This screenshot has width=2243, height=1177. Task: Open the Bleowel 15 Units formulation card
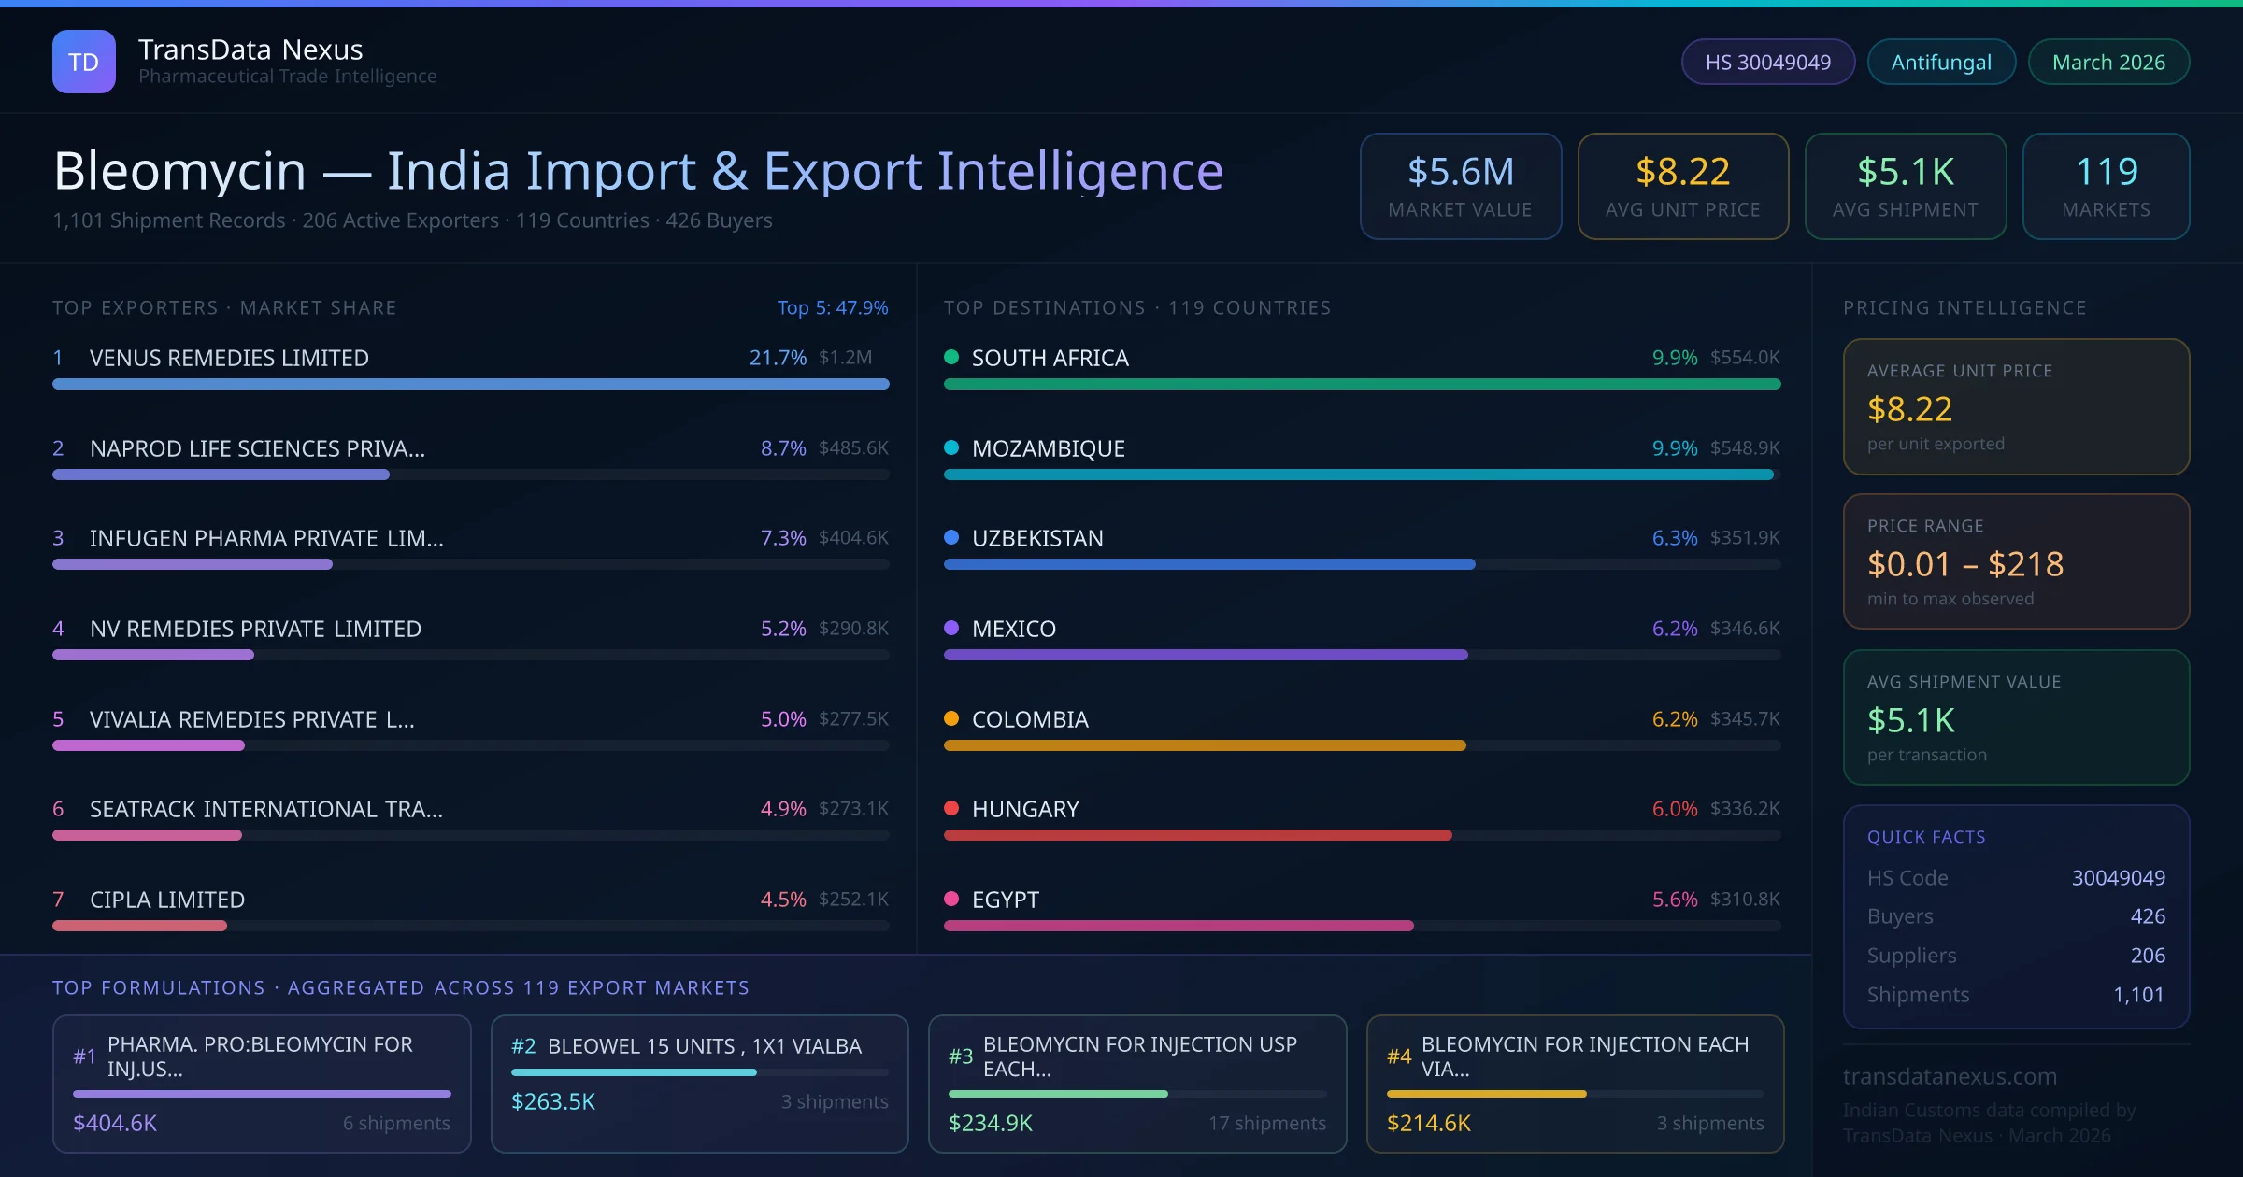click(x=699, y=1083)
